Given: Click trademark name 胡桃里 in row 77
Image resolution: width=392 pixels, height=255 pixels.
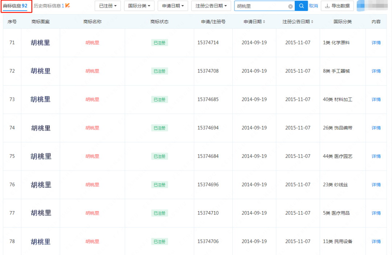Looking at the screenshot, I should (x=92, y=213).
